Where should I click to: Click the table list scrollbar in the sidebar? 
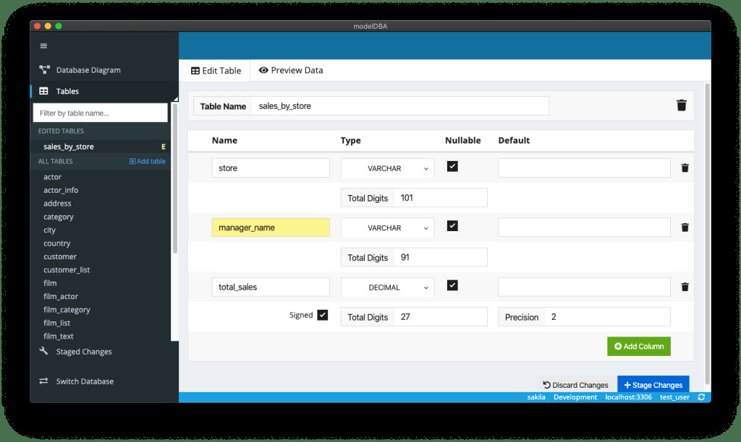[175, 178]
